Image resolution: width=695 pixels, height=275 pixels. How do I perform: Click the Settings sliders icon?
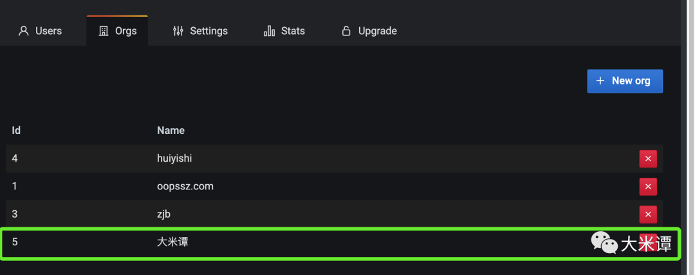point(178,31)
